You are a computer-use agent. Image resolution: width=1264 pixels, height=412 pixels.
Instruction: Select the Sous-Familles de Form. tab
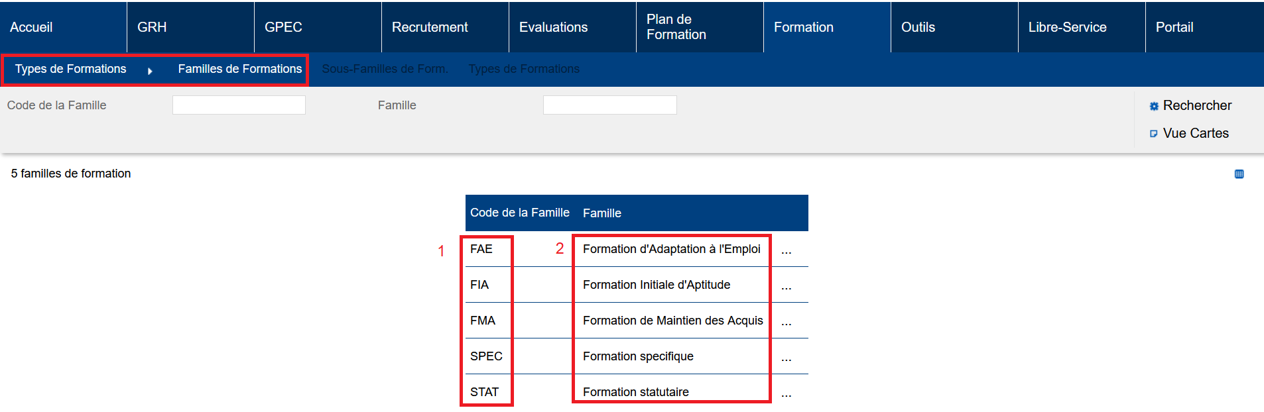385,69
